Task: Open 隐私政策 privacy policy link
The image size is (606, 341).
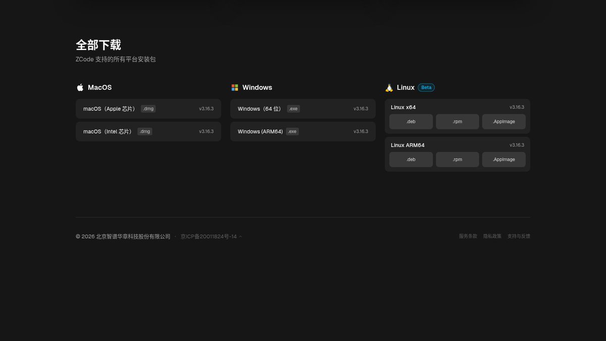Action: coord(492,236)
